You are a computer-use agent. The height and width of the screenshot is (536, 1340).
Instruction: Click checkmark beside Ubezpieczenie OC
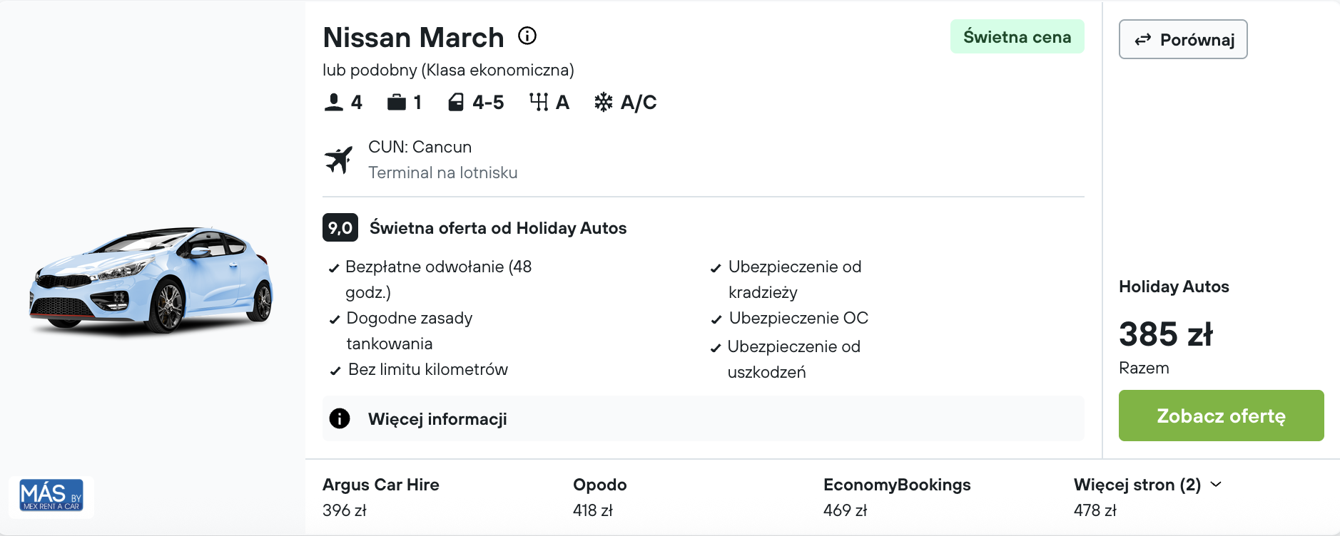716,320
